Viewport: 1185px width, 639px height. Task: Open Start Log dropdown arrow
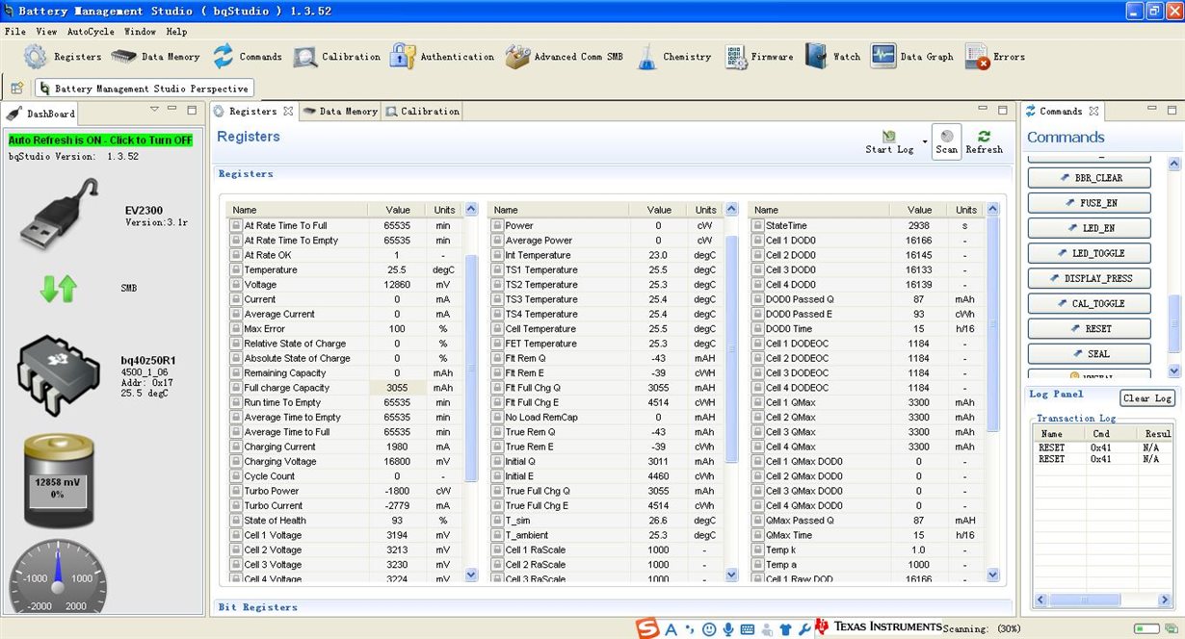(x=925, y=142)
